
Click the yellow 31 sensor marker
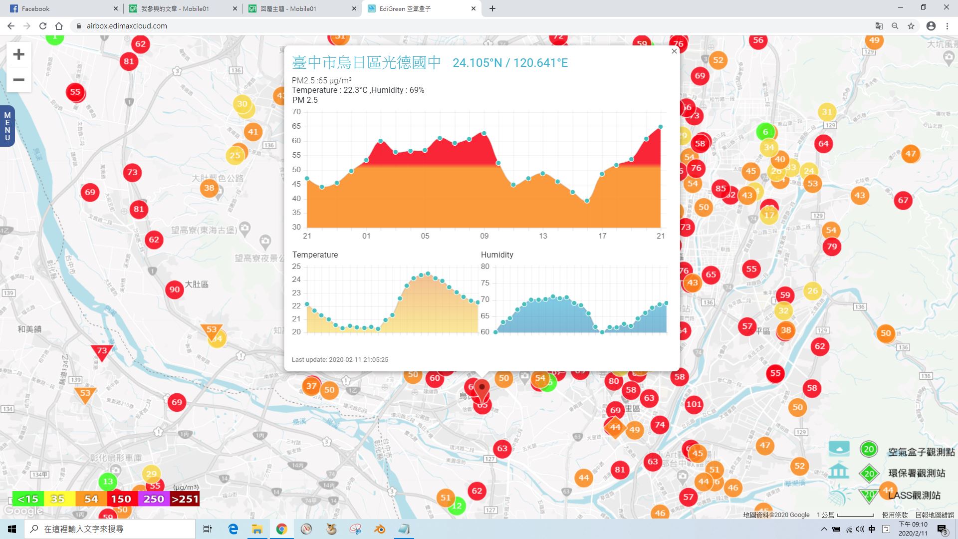(x=827, y=112)
